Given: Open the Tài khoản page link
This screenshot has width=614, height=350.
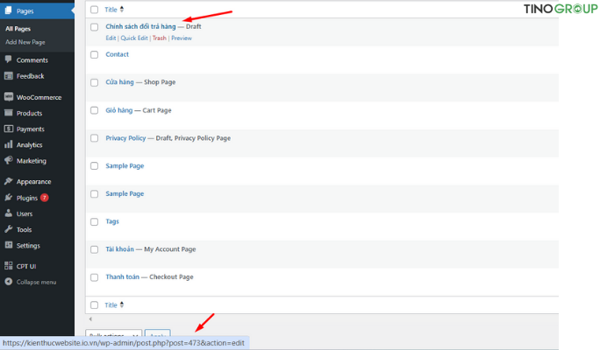Looking at the screenshot, I should click(120, 248).
